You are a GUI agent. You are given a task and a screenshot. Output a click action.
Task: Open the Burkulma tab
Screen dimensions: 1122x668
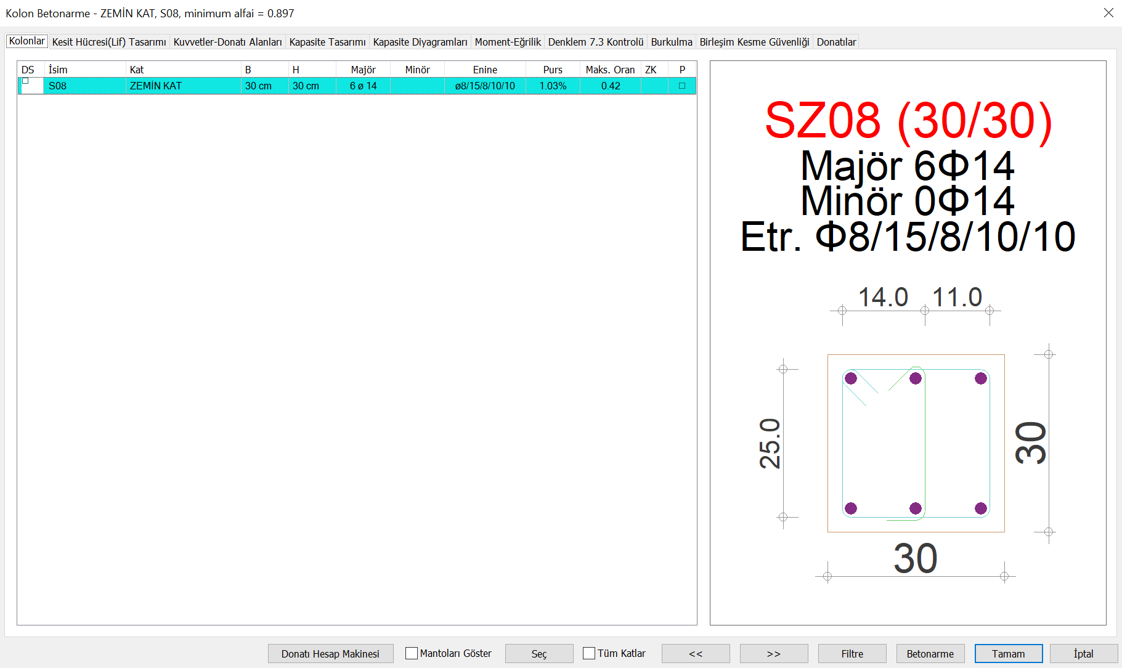click(x=671, y=42)
